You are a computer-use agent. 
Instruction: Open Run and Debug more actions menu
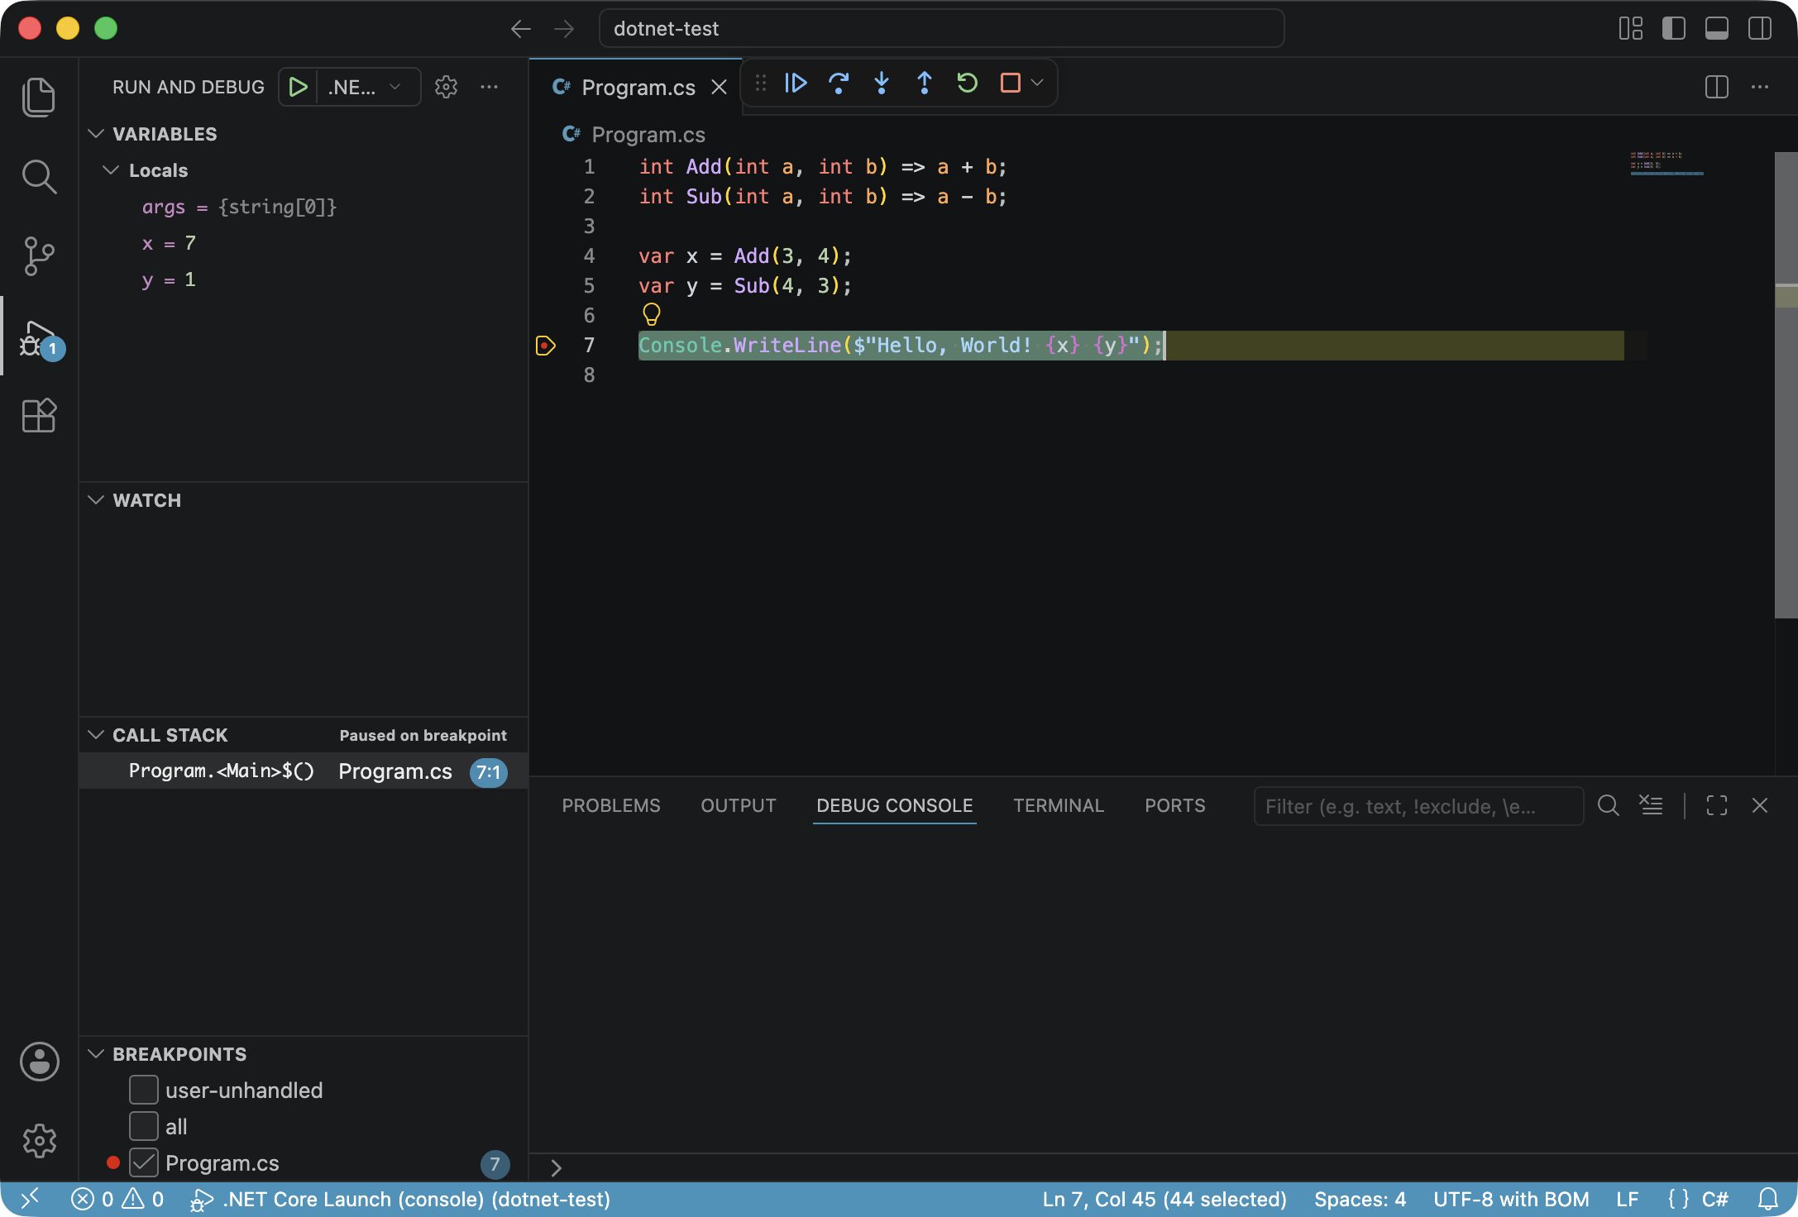pos(489,87)
